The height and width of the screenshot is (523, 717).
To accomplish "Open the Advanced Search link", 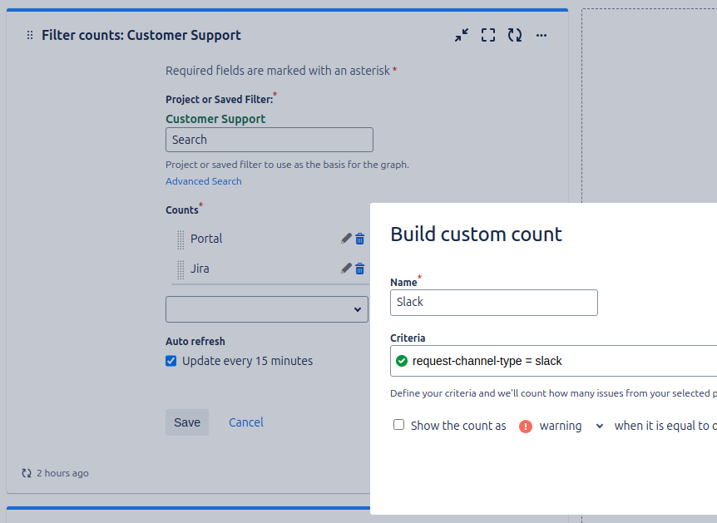I will click(x=204, y=181).
